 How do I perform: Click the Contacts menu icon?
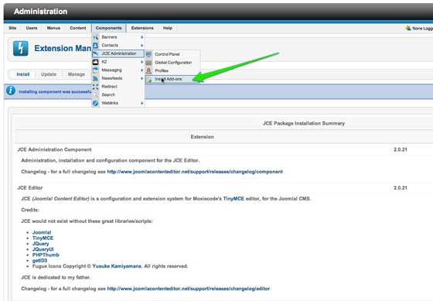coord(96,46)
